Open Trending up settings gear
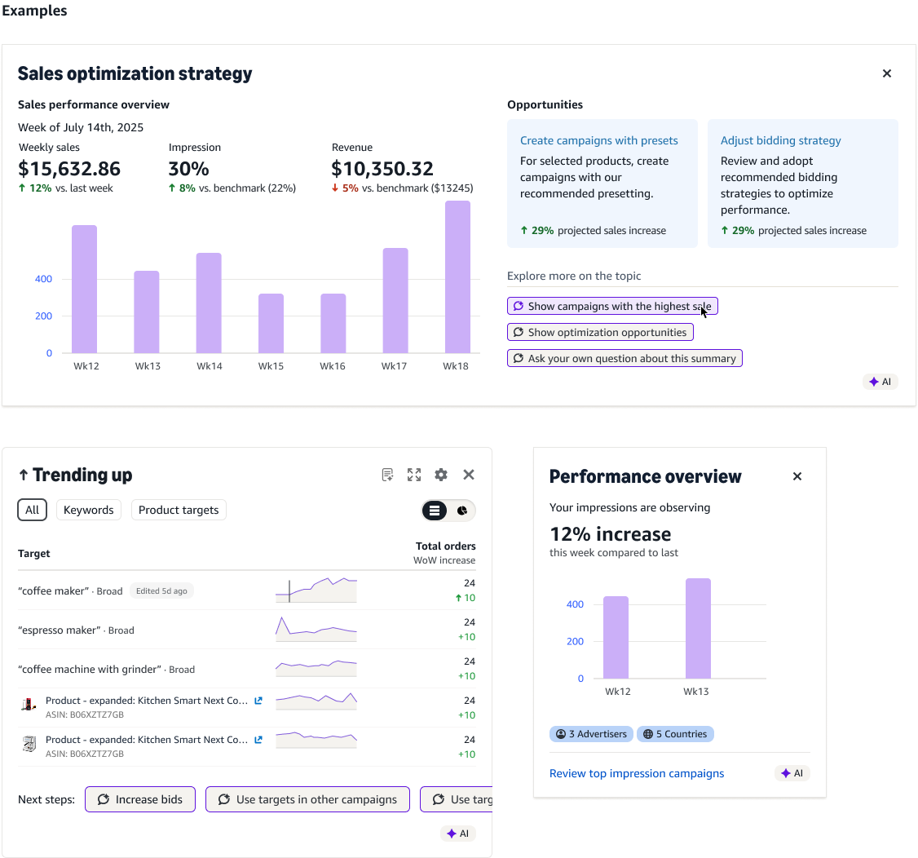 pos(441,475)
